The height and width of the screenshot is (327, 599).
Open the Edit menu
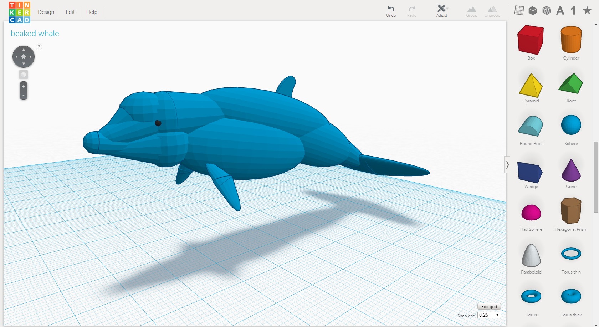pos(70,12)
